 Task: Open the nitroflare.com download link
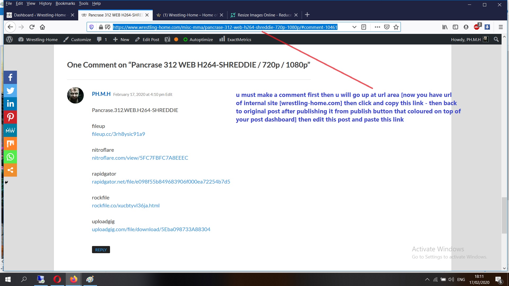(140, 158)
